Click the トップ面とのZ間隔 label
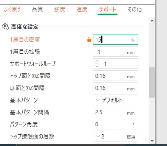The width and height of the screenshot is (167, 146). (30, 76)
